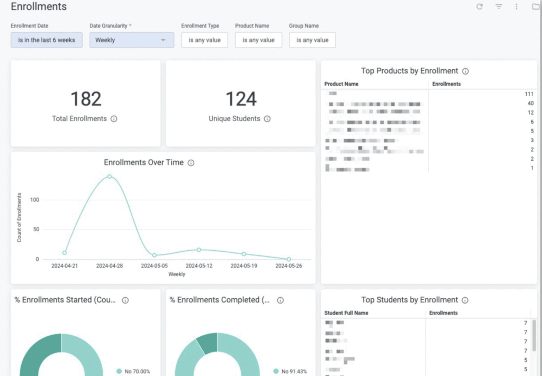Click info icon beside Enrollments Over Time
The width and height of the screenshot is (542, 376).
(x=191, y=163)
